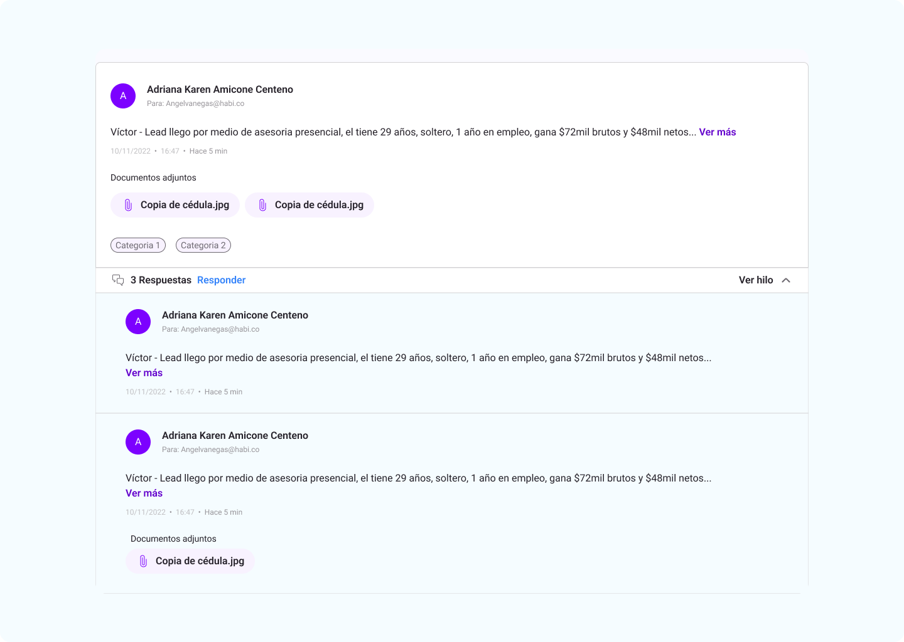Open Adriana's avatar in the main email header
Image resolution: width=904 pixels, height=642 pixels.
[123, 96]
